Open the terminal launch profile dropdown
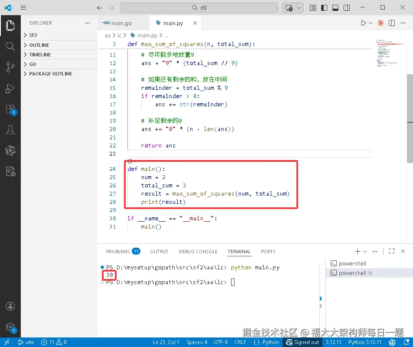The image size is (413, 347). click(365, 251)
